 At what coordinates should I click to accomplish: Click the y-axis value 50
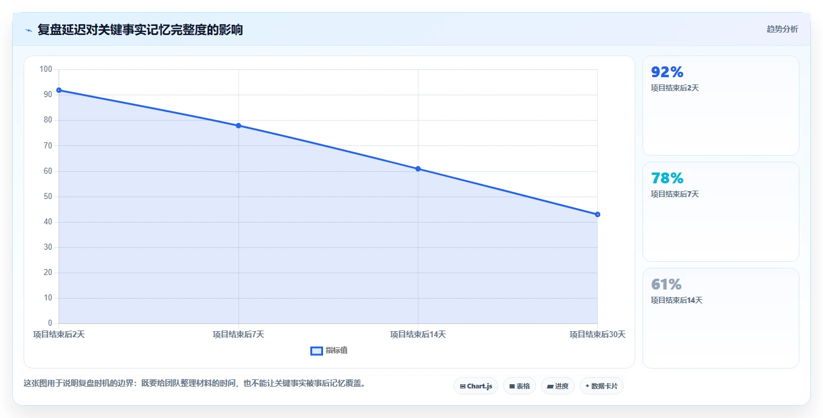(x=48, y=197)
